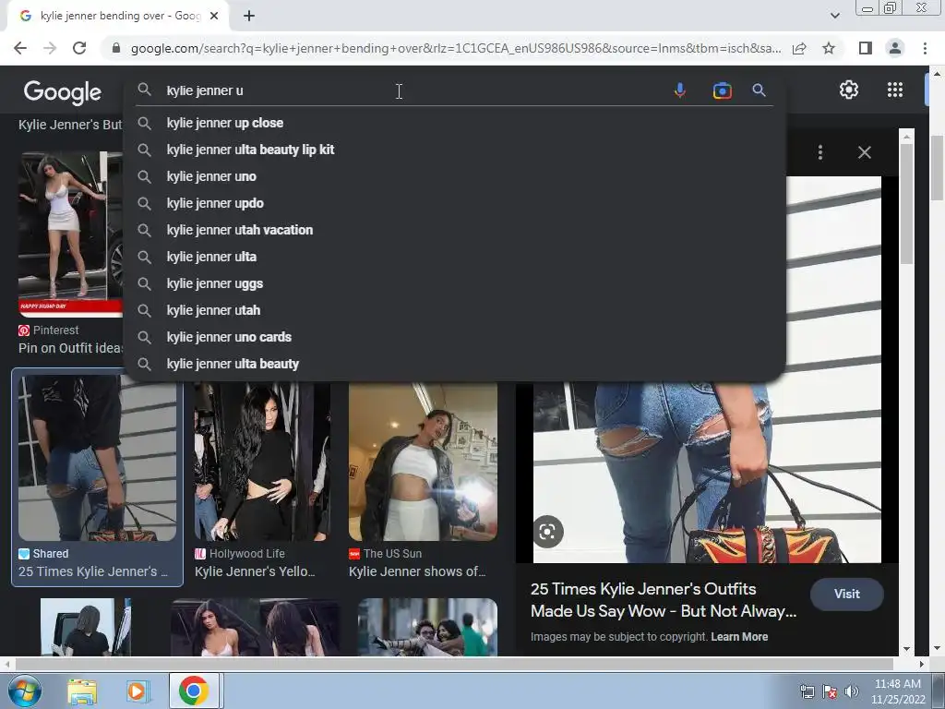
Task: Click the browser back arrow
Action: pos(20,48)
